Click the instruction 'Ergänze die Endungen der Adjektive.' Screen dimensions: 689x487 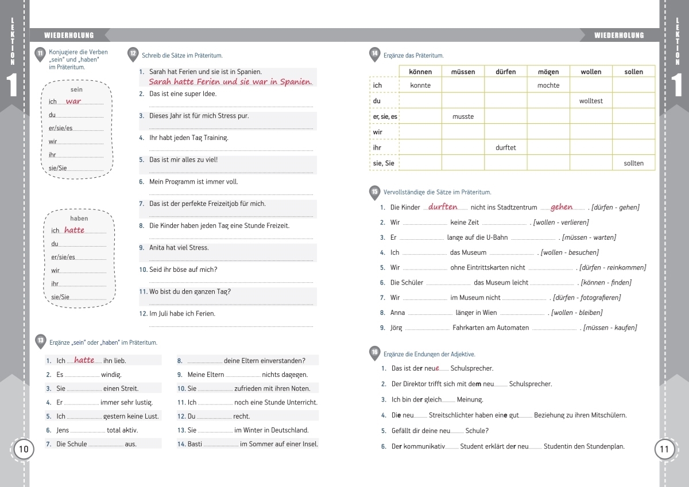point(429,354)
